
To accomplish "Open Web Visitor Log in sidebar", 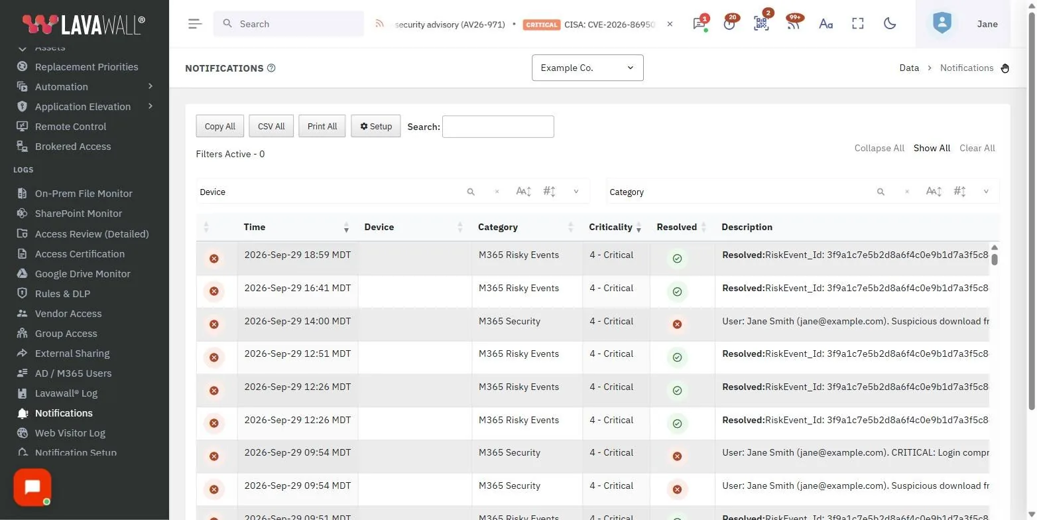I will pos(70,433).
